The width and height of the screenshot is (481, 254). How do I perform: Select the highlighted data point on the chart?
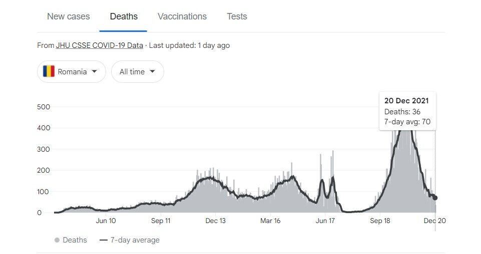tap(435, 198)
